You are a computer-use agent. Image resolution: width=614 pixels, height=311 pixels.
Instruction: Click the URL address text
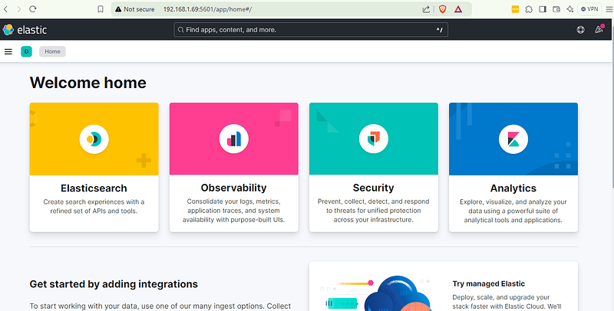coord(207,9)
